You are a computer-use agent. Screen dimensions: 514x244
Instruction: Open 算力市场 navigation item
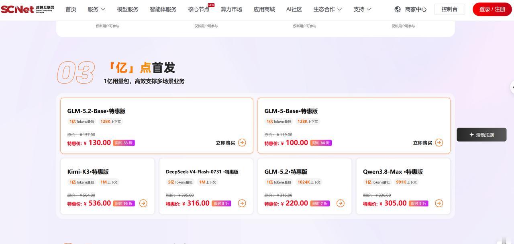tap(231, 9)
